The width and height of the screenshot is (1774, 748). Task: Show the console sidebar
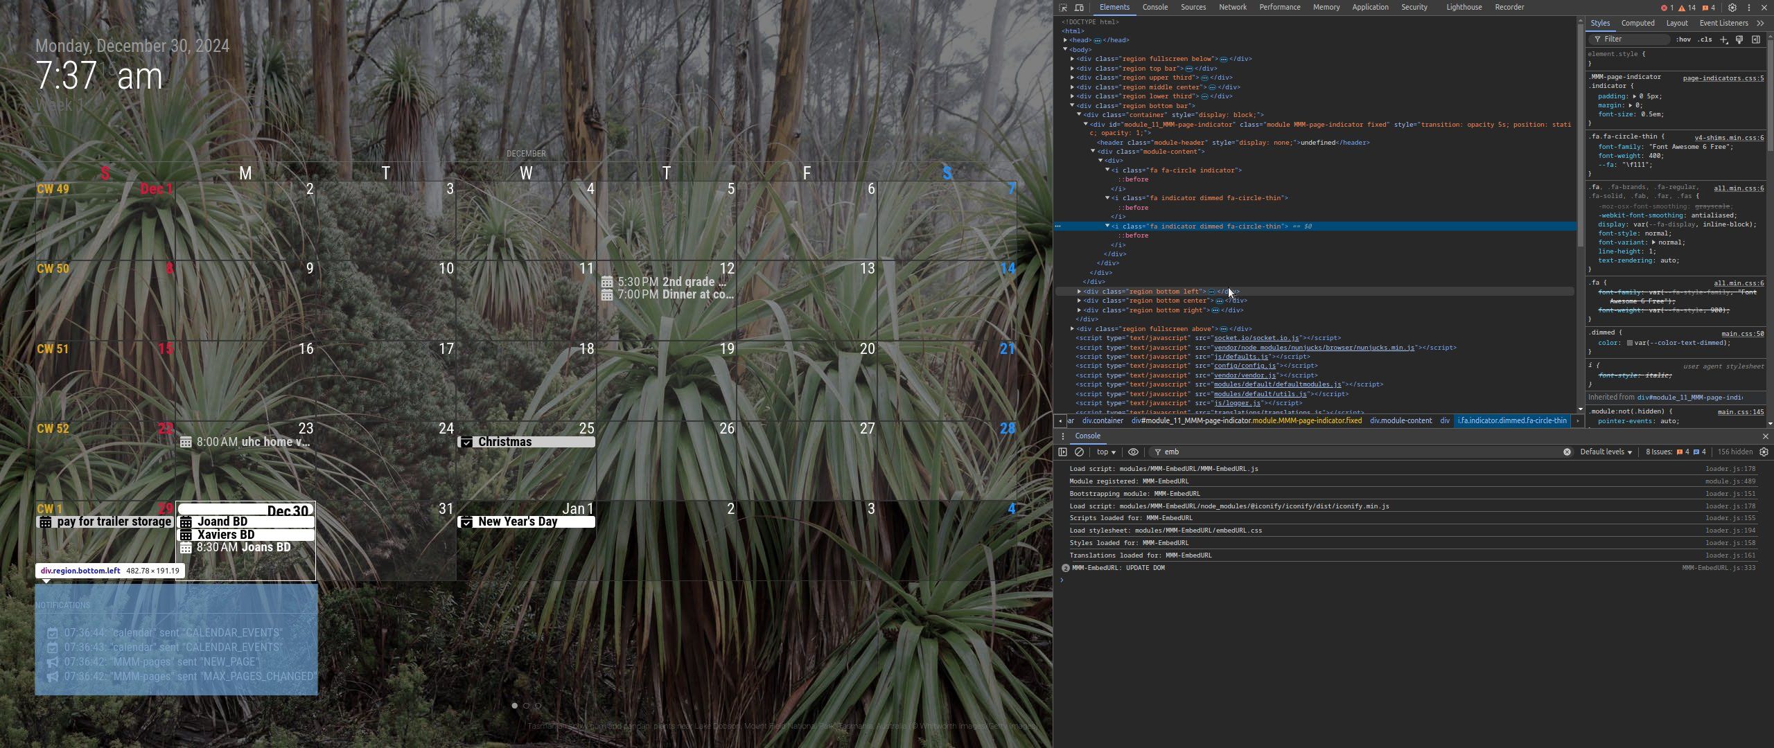point(1063,452)
